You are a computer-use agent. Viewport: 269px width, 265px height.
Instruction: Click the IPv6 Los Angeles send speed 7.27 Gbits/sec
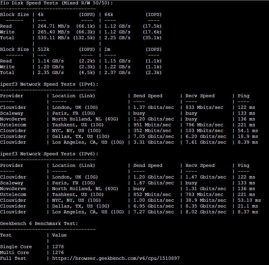(154, 212)
